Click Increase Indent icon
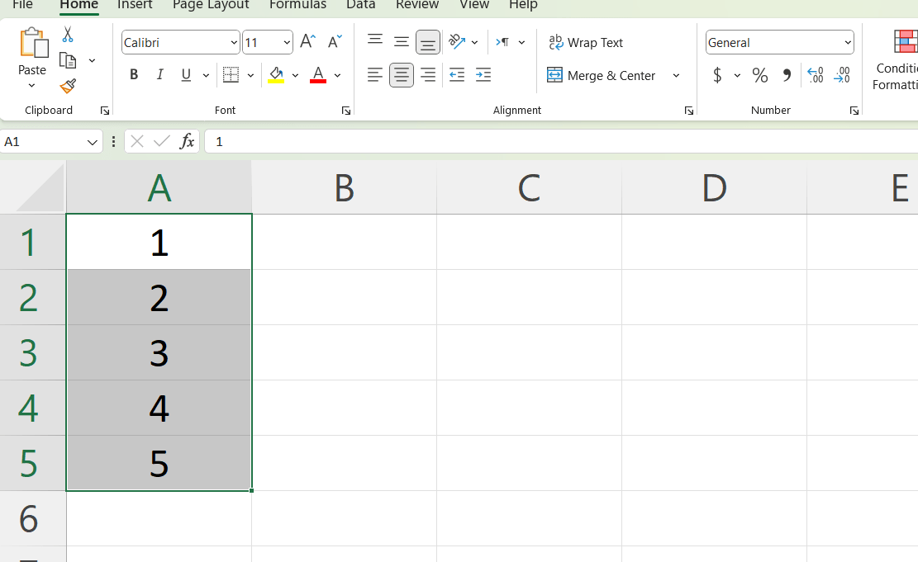Screen dimensions: 918x562 pos(483,75)
